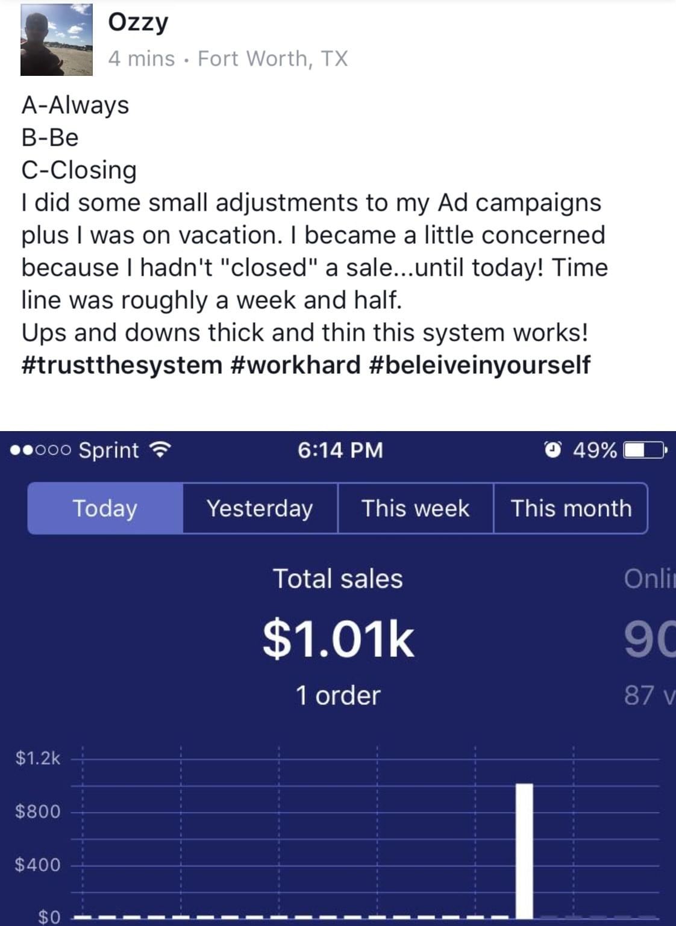Screen dimensions: 676x926
Task: Tap the 6:14 PM status bar clock
Action: 340,450
